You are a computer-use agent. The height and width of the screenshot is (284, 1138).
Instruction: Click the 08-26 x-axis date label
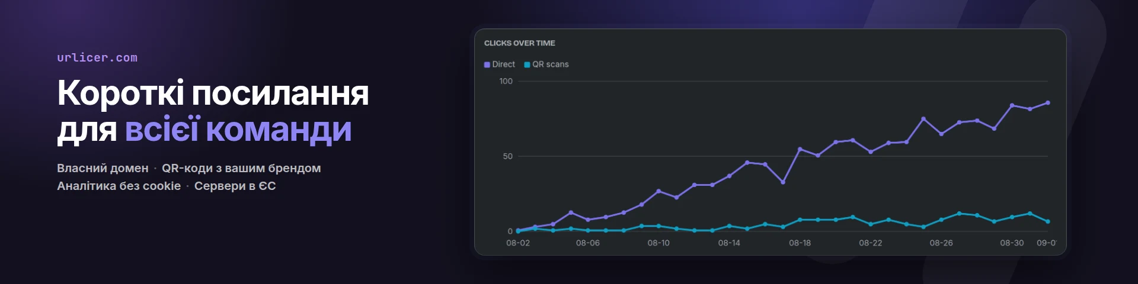(941, 243)
